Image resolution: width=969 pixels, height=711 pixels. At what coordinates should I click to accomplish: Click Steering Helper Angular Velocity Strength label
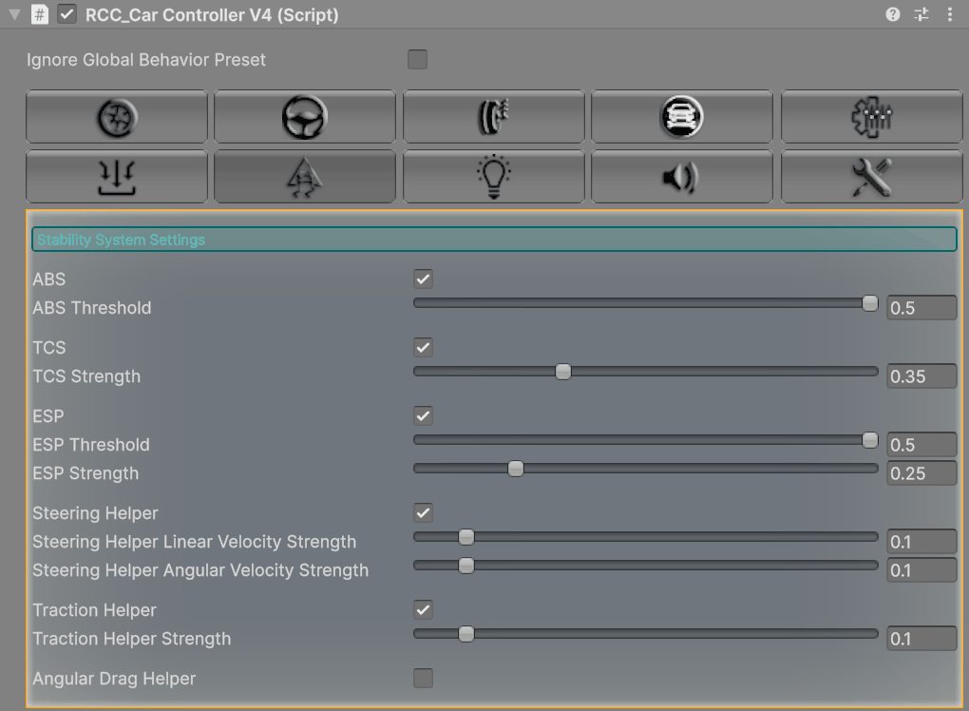click(200, 570)
